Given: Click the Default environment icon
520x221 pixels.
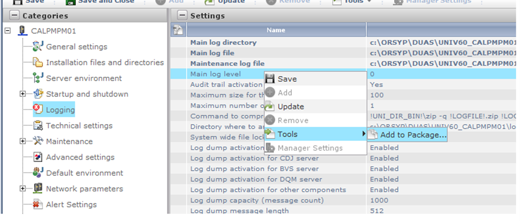Looking at the screenshot, I should click(38, 173).
